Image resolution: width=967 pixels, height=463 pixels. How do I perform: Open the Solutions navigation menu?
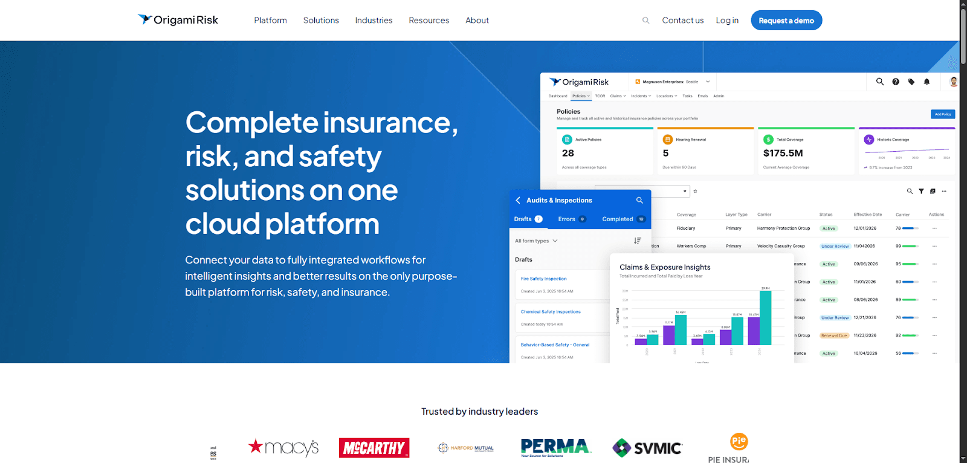[x=321, y=21]
